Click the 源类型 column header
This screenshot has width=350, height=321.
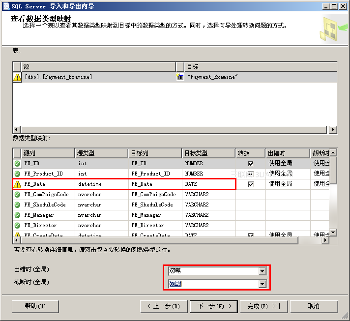point(101,153)
